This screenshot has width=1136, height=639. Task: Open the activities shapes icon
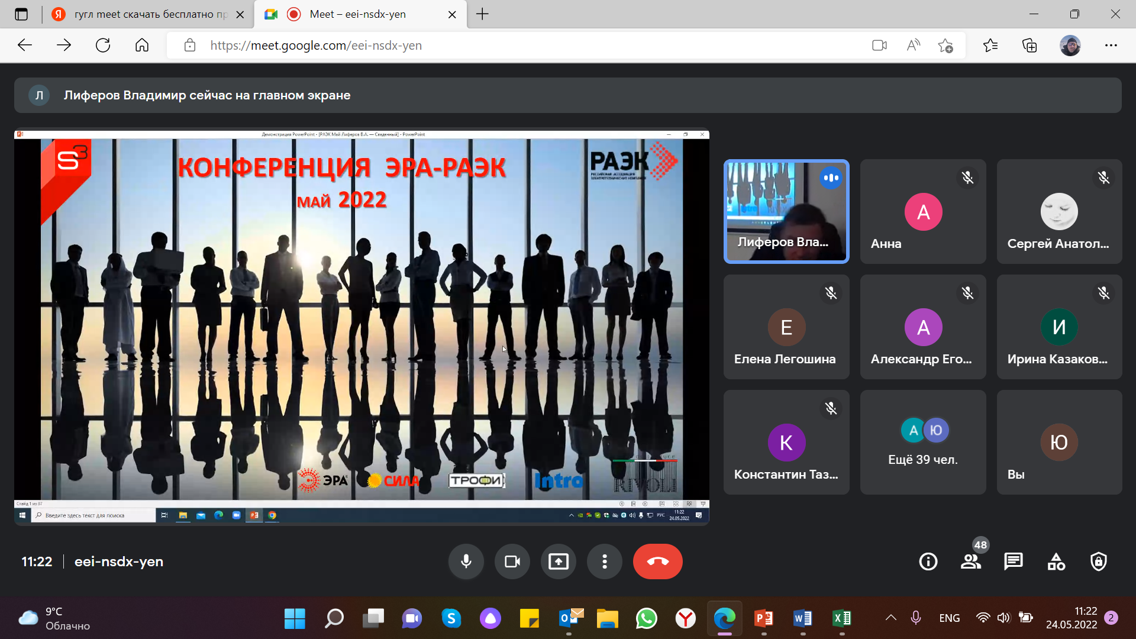pos(1056,561)
